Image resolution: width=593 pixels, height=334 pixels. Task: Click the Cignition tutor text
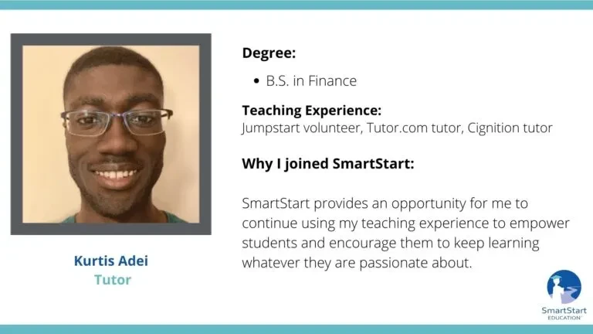510,128
